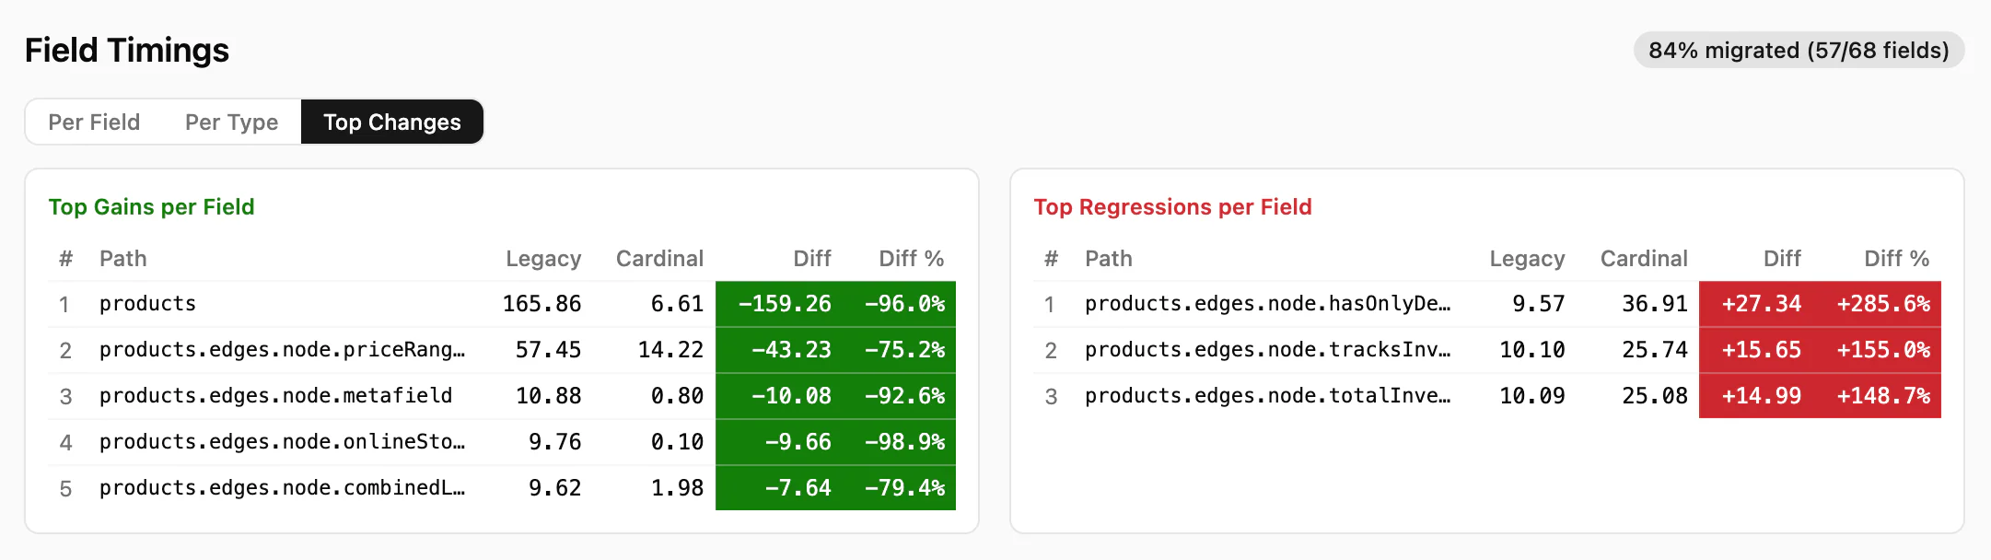Click the products.edges.node.totalInve… path
This screenshot has height=560, width=1991.
tap(1267, 396)
